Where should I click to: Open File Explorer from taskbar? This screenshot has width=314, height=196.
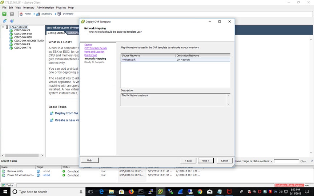coord(111,192)
